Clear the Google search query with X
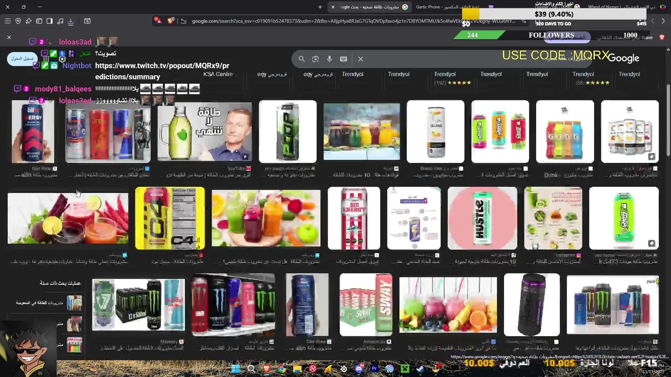Screen dimensions: 671x377 (x=361, y=59)
